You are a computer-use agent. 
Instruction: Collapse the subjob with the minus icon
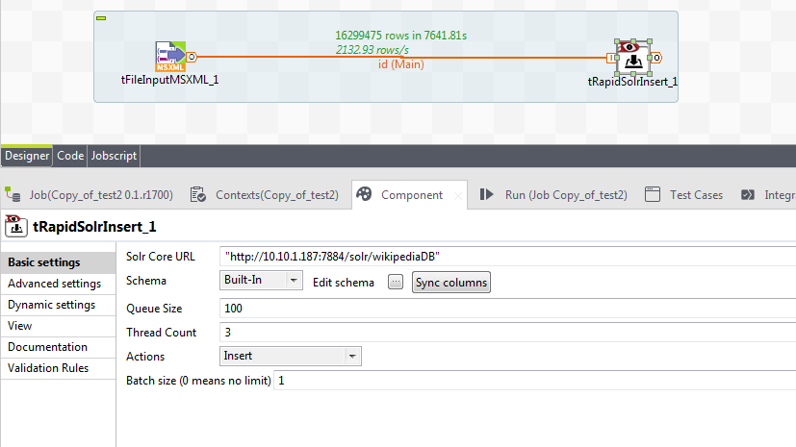101,18
